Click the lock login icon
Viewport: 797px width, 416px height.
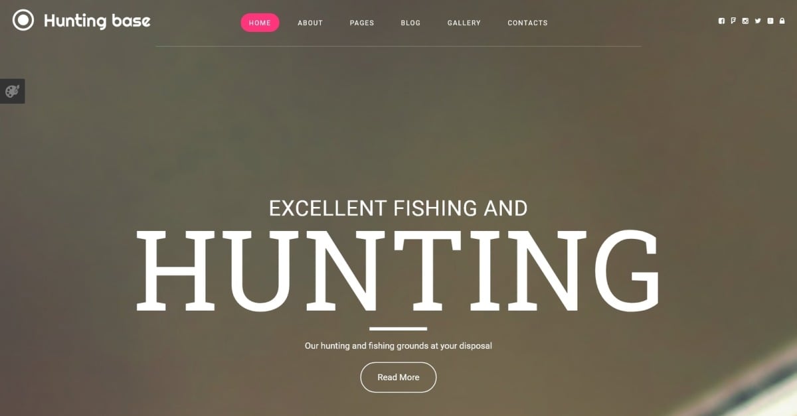pyautogui.click(x=782, y=21)
